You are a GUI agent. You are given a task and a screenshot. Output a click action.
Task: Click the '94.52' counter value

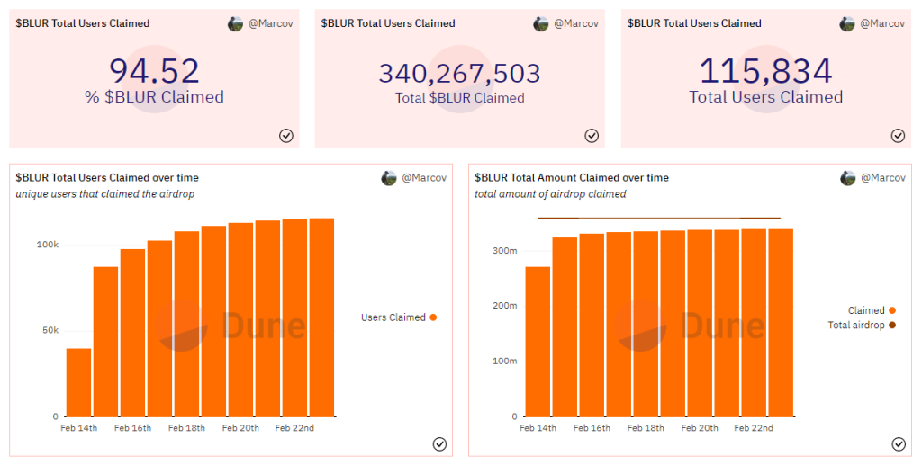[x=154, y=71]
